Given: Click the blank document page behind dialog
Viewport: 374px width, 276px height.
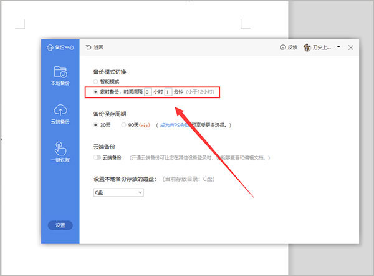Looking at the screenshot, I should pyautogui.click(x=156, y=19).
